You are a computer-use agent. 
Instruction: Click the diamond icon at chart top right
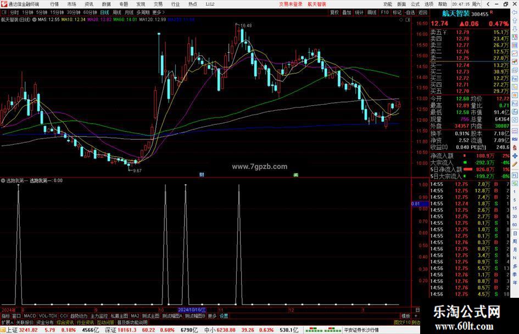click(x=401, y=20)
